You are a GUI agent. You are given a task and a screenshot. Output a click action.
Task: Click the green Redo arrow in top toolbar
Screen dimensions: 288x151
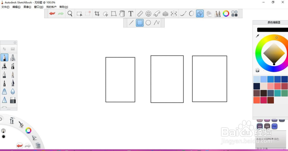point(61,14)
